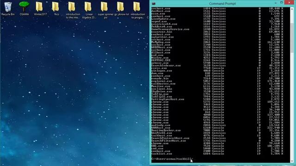This screenshot has width=296, height=166.
Task: Click the cmd.exe process name
Action: [157, 148]
